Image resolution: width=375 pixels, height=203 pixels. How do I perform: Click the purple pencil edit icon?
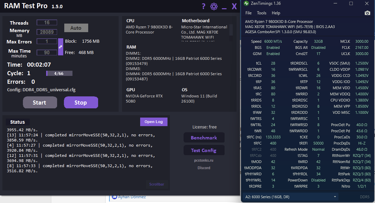[61, 47]
